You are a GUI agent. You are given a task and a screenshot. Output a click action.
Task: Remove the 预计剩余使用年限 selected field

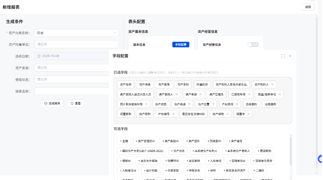146,104
